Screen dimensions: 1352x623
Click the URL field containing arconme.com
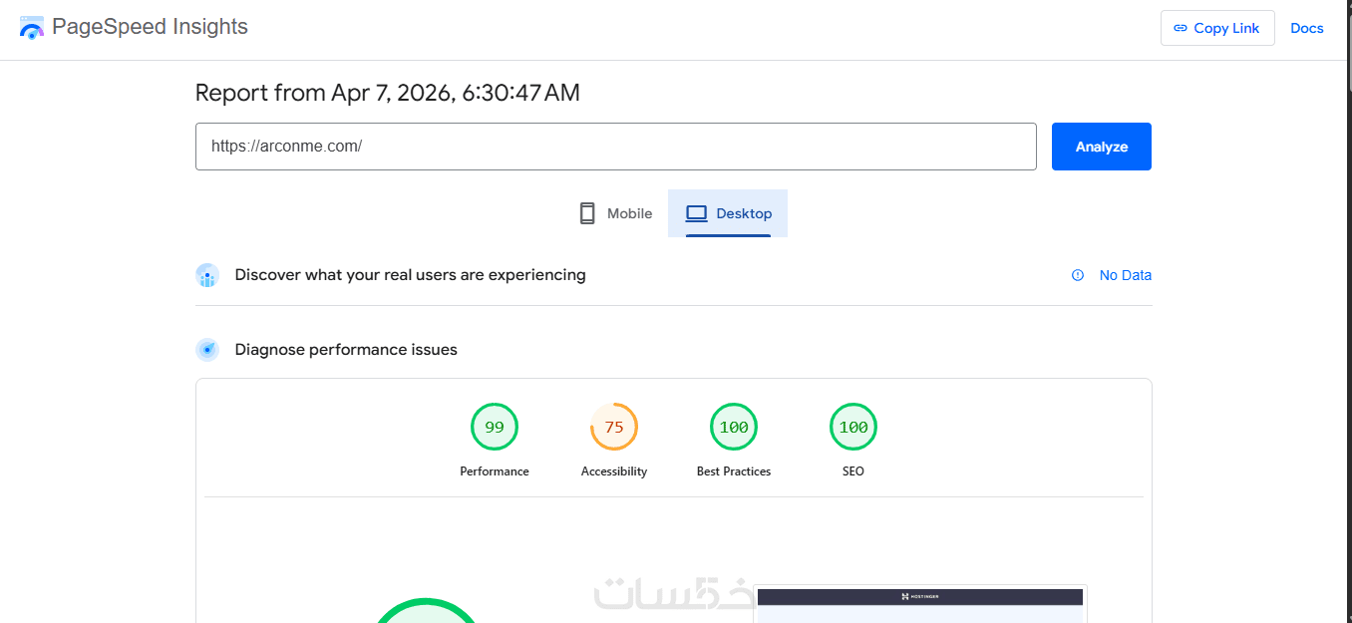(x=616, y=147)
